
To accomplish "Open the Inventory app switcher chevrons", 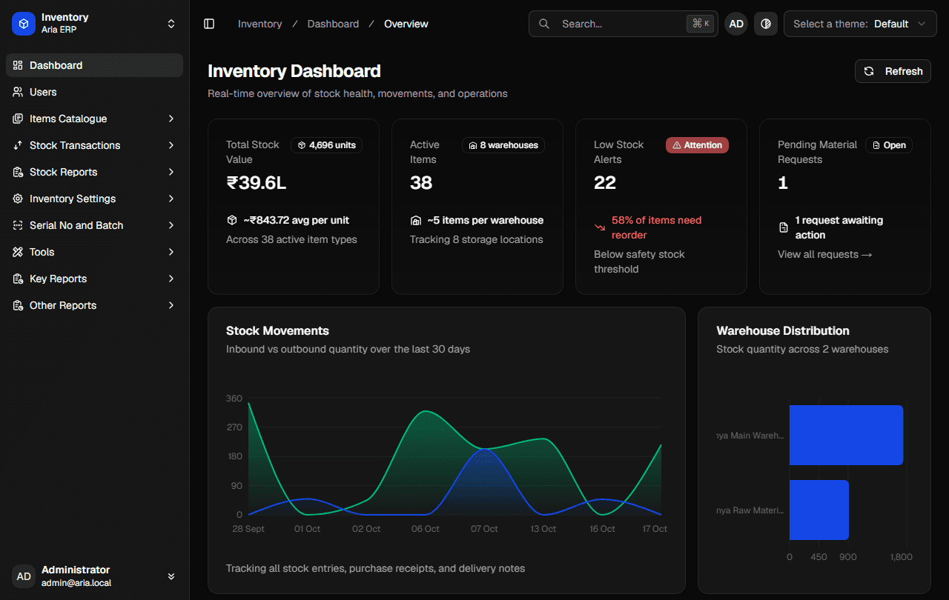I will coord(171,24).
